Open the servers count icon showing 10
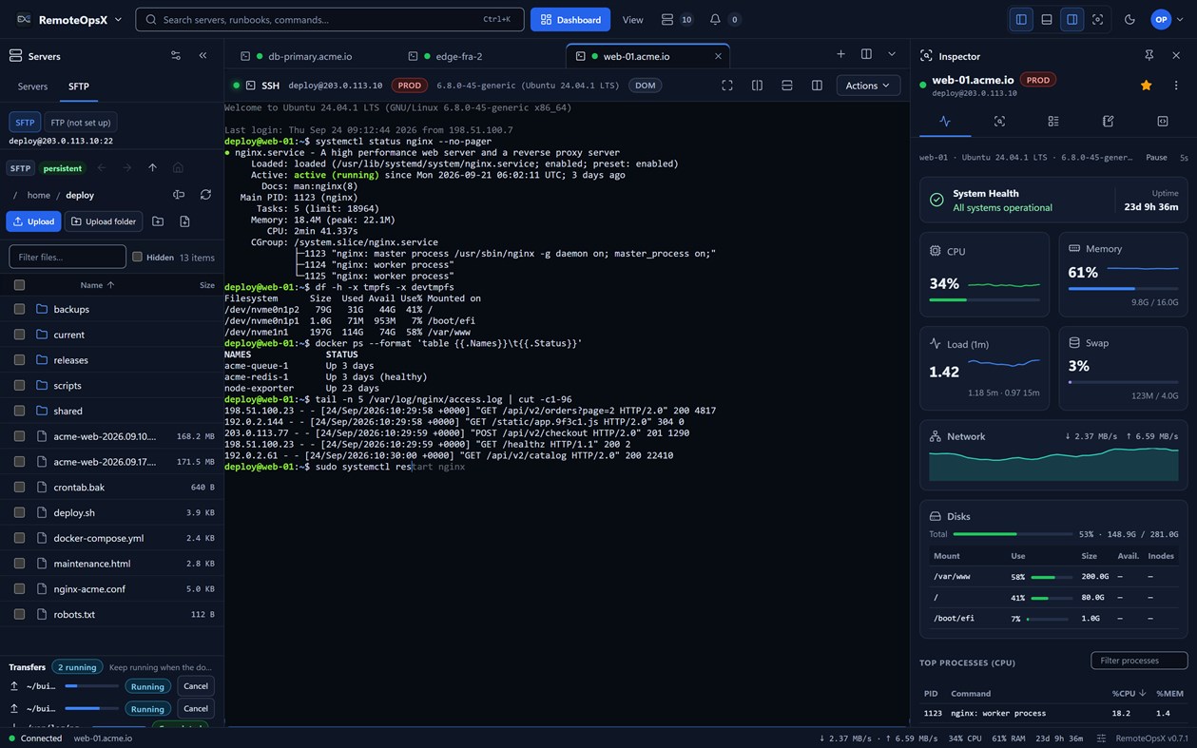 (x=676, y=19)
